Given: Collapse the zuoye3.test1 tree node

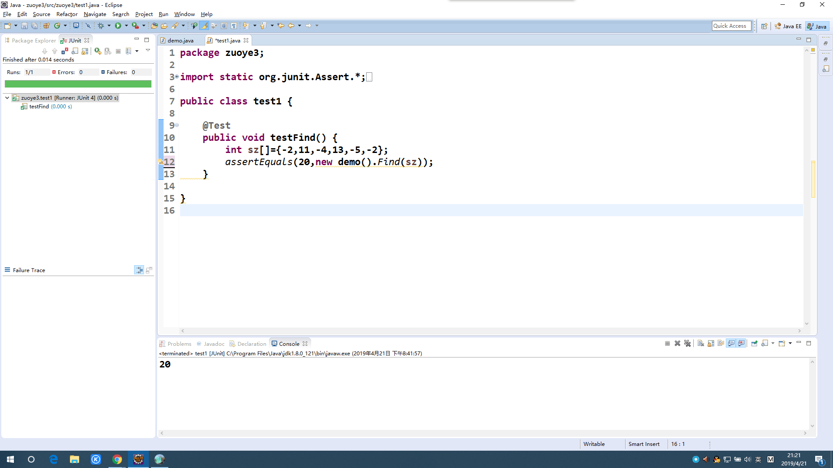Looking at the screenshot, I should click(x=7, y=98).
